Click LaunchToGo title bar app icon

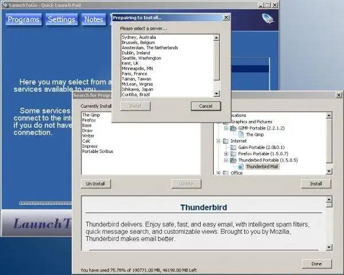[5, 5]
